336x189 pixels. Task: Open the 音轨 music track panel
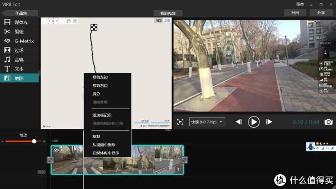[19, 60]
